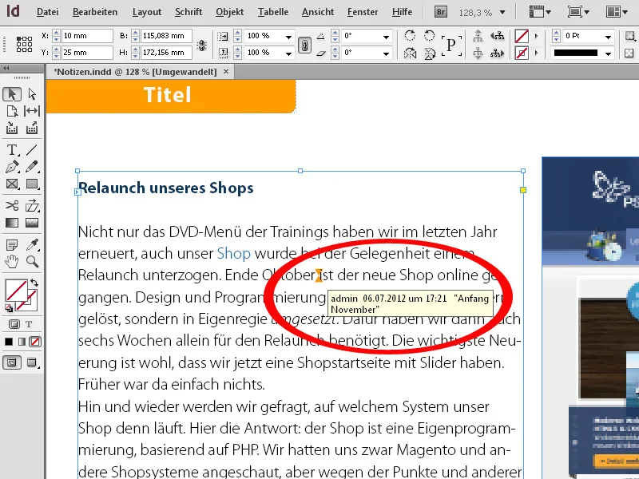
Task: Choose the Pen tool
Action: point(12,167)
